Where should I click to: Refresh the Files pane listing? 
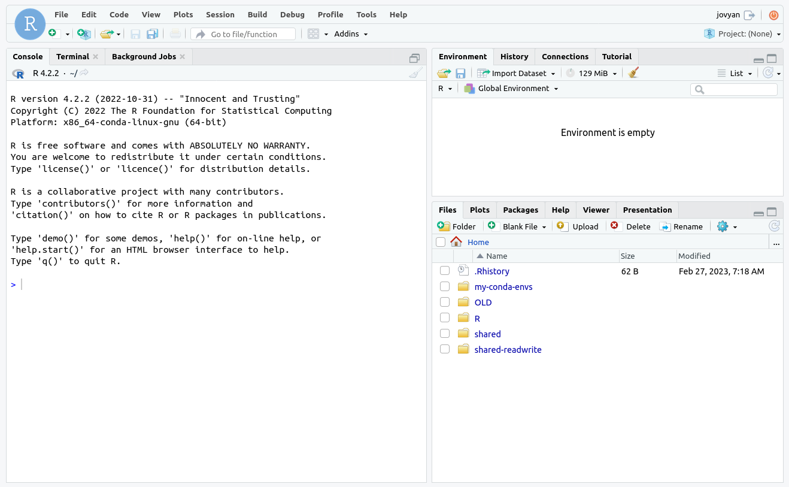[773, 226]
